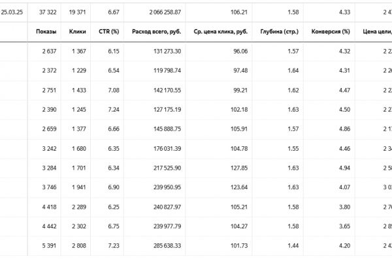Click the Глубина (стр.) column header

click(280, 31)
